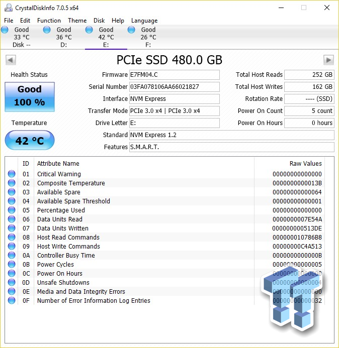Select the Composite Temperature attribute name
The width and height of the screenshot is (339, 348).
71,183
